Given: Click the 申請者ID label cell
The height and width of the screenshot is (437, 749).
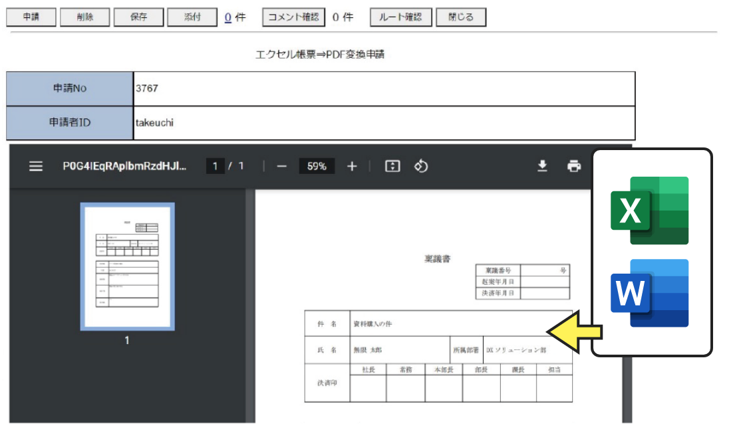Looking at the screenshot, I should point(70,123).
